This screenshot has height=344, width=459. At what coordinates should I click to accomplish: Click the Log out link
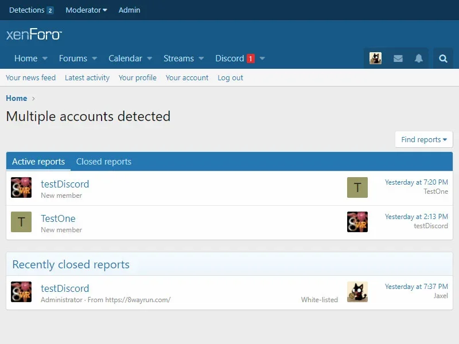tap(230, 77)
